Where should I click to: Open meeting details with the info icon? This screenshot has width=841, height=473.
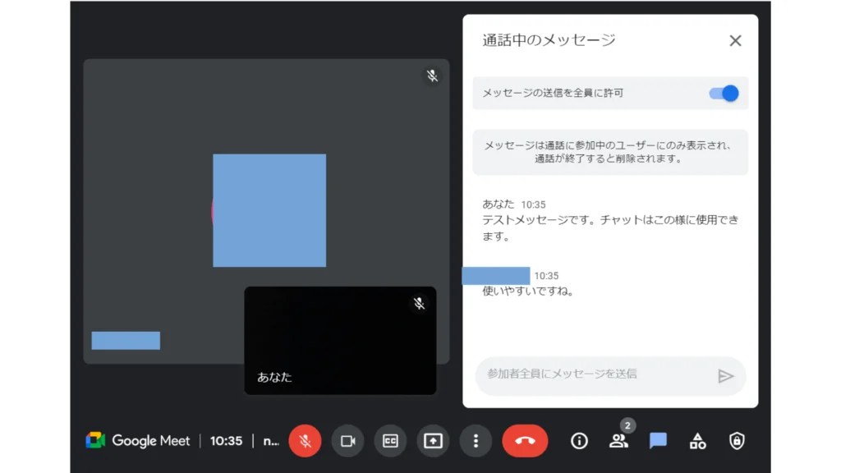click(x=579, y=441)
